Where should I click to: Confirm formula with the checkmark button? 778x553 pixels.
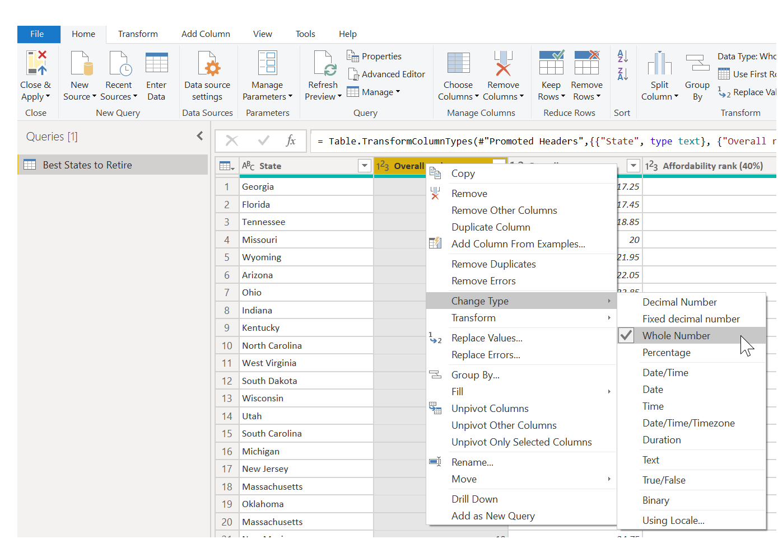(263, 141)
